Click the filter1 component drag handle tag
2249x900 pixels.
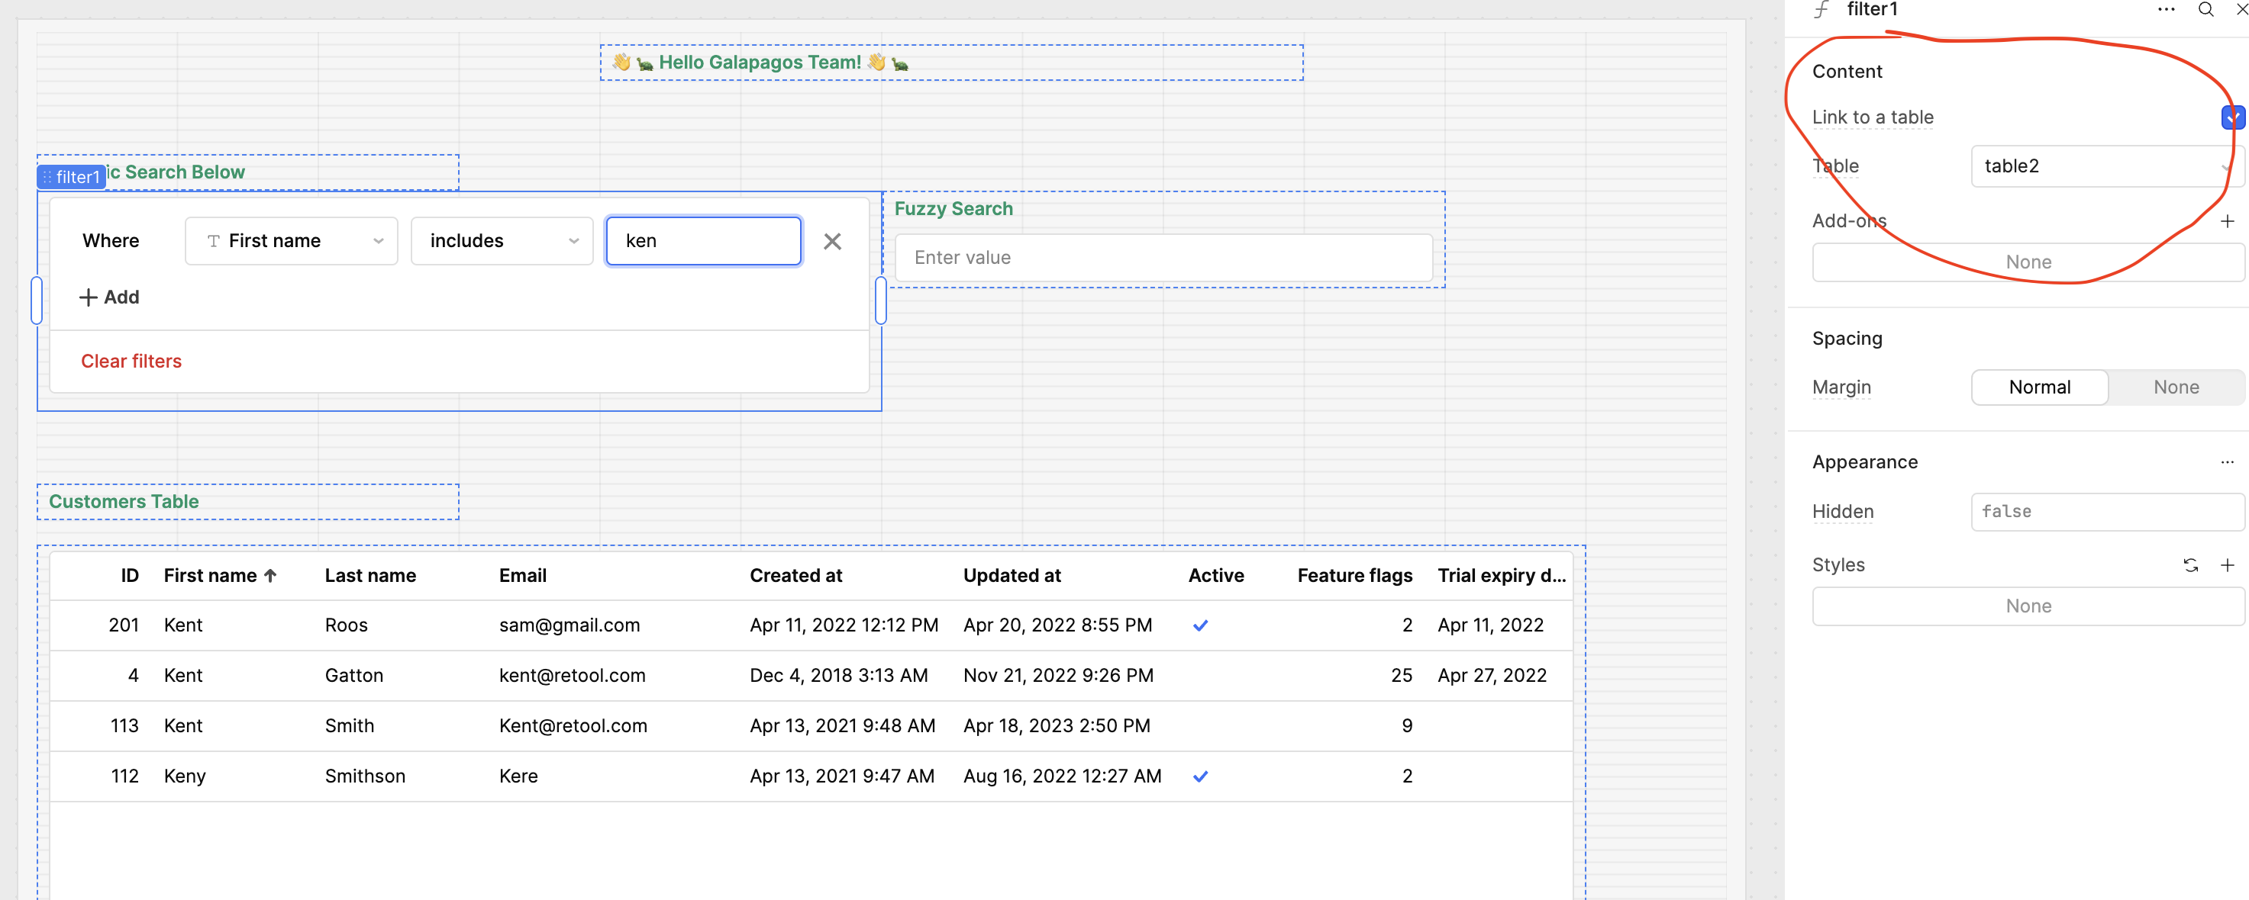click(72, 177)
